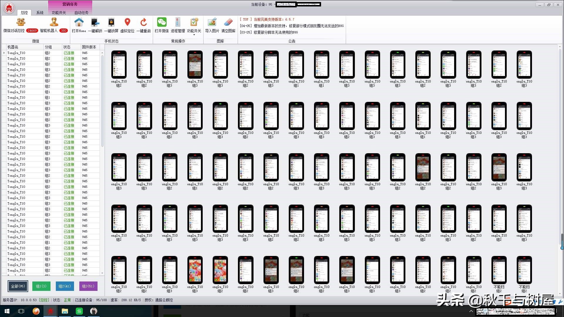Viewport: 564px width, 317px height.
Task: Click the 打开Home house icon
Action: 79,25
